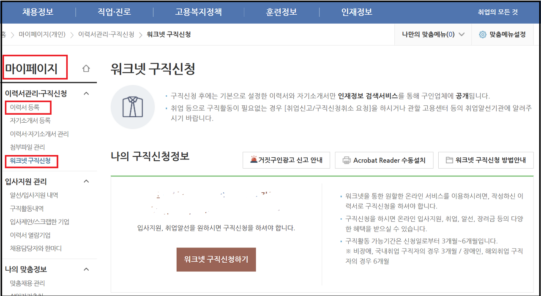The width and height of the screenshot is (541, 296).
Task: Open Acrobat Reader 수동설치
Action: pos(384,160)
